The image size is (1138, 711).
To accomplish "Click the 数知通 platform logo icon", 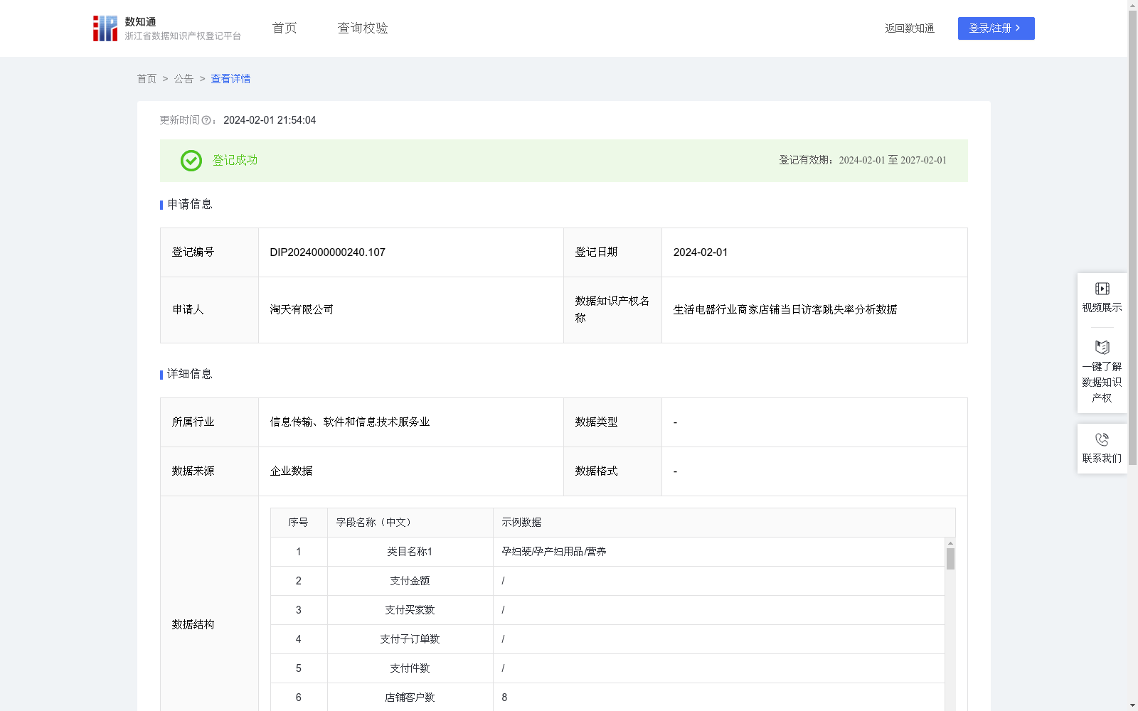I will tap(104, 28).
